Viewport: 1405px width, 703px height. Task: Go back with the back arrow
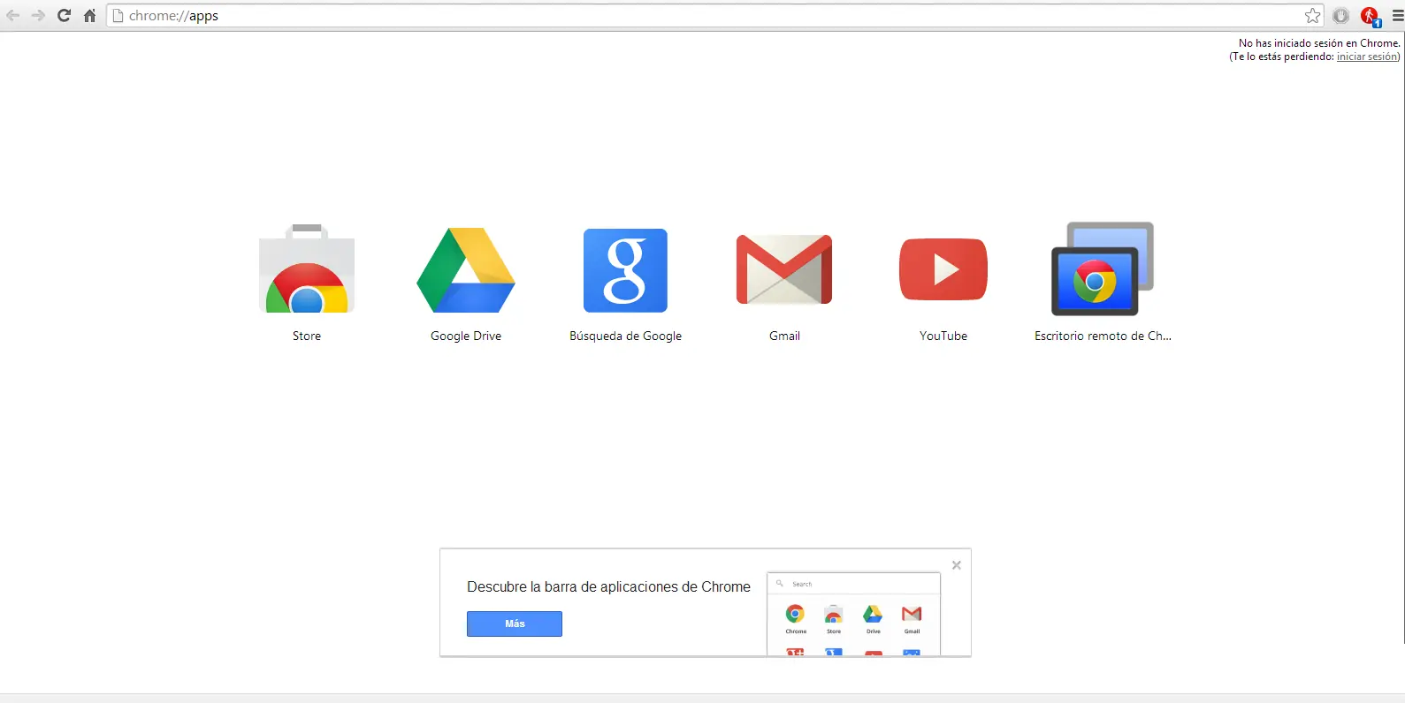[13, 15]
